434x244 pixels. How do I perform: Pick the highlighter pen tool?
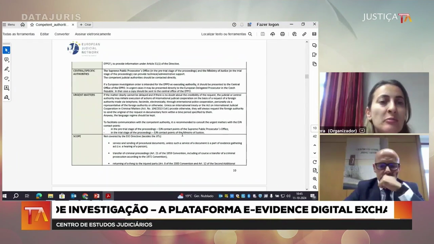click(6, 69)
